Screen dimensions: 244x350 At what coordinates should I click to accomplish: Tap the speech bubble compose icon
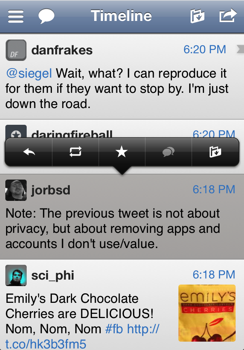[46, 16]
